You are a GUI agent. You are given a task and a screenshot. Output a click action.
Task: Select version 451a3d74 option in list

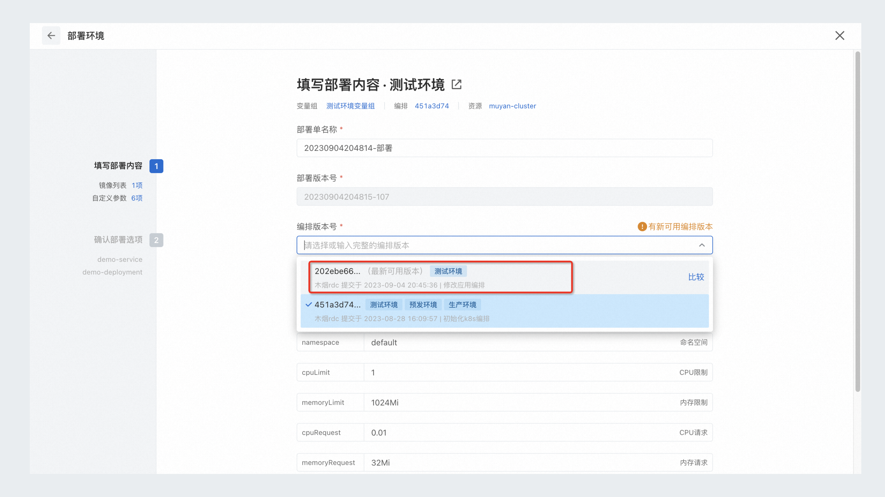[505, 311]
